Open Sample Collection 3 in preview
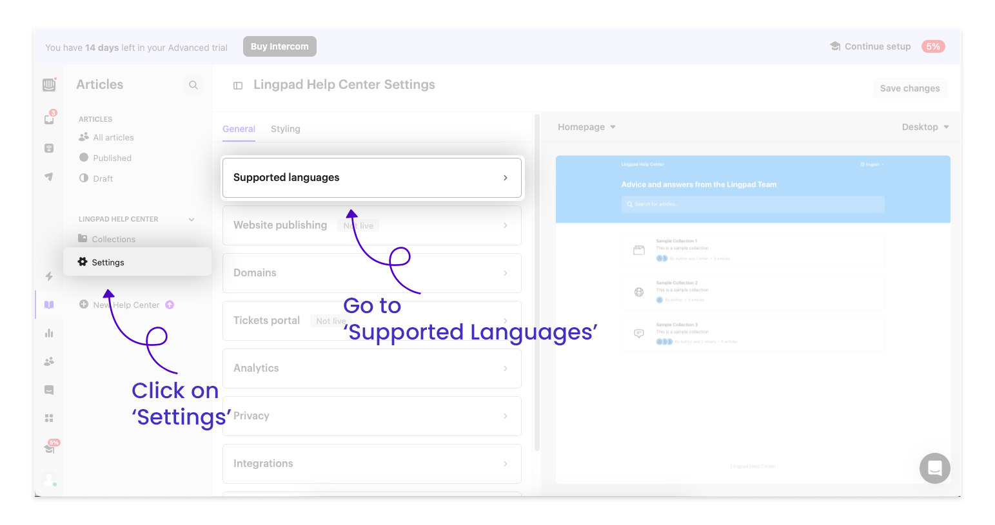 (x=753, y=334)
